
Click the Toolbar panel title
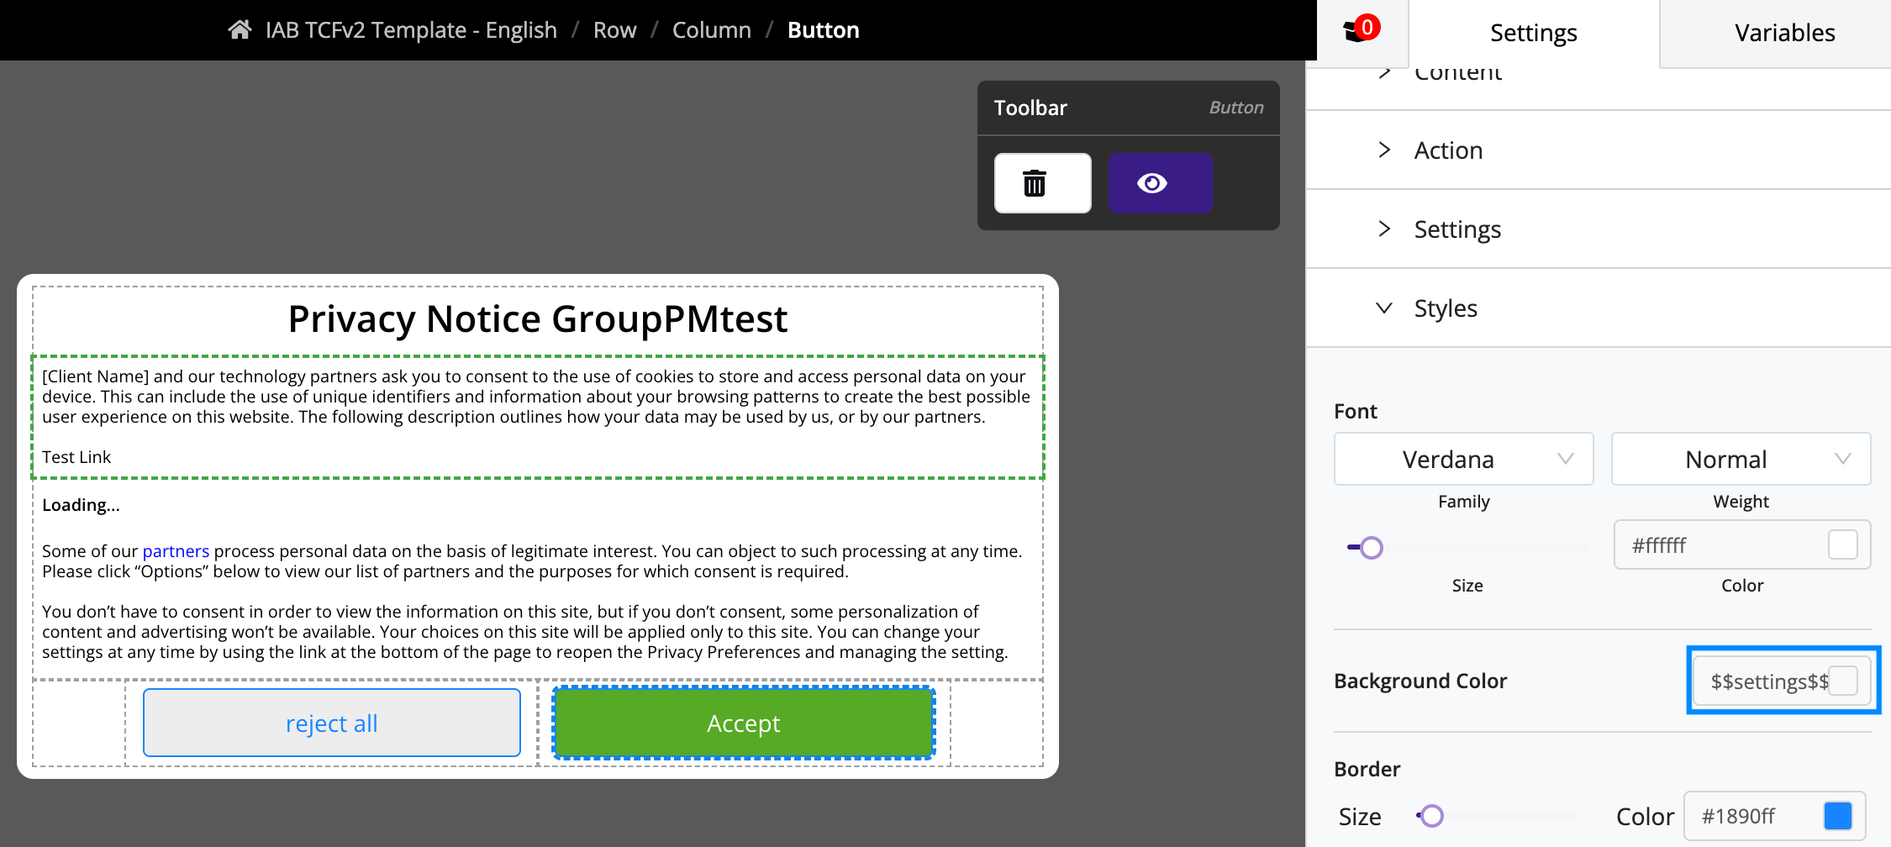[1030, 108]
